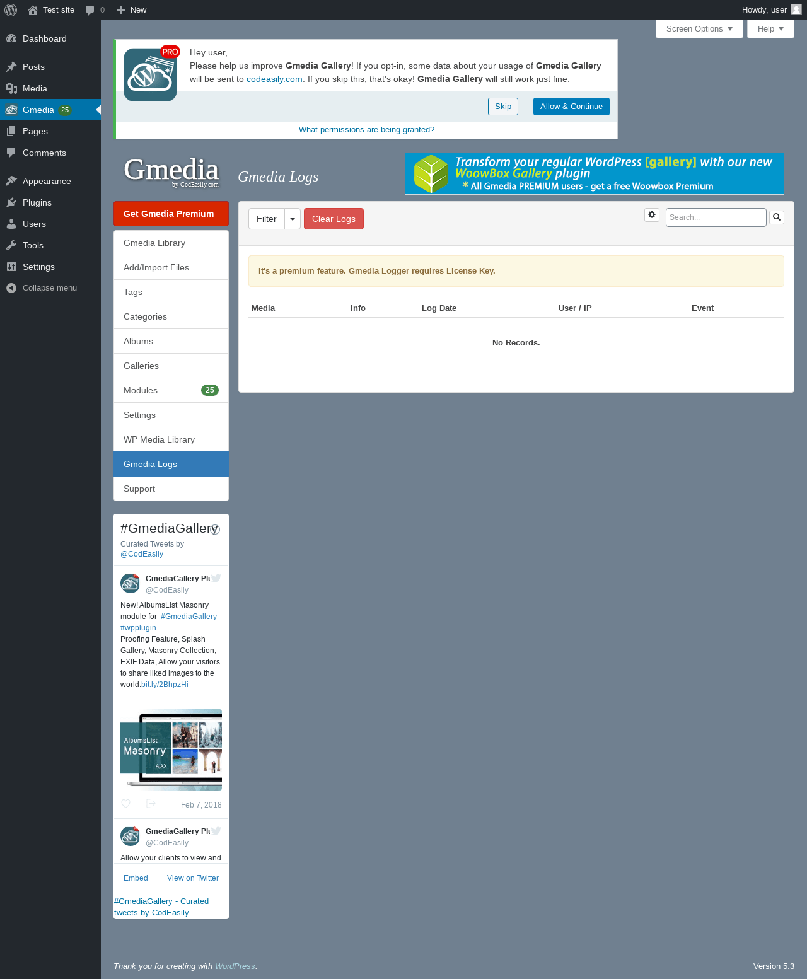Screen dimensions: 807x979
Task: Like the Feb 7, 2018 tweet
Action: [x=125, y=804]
